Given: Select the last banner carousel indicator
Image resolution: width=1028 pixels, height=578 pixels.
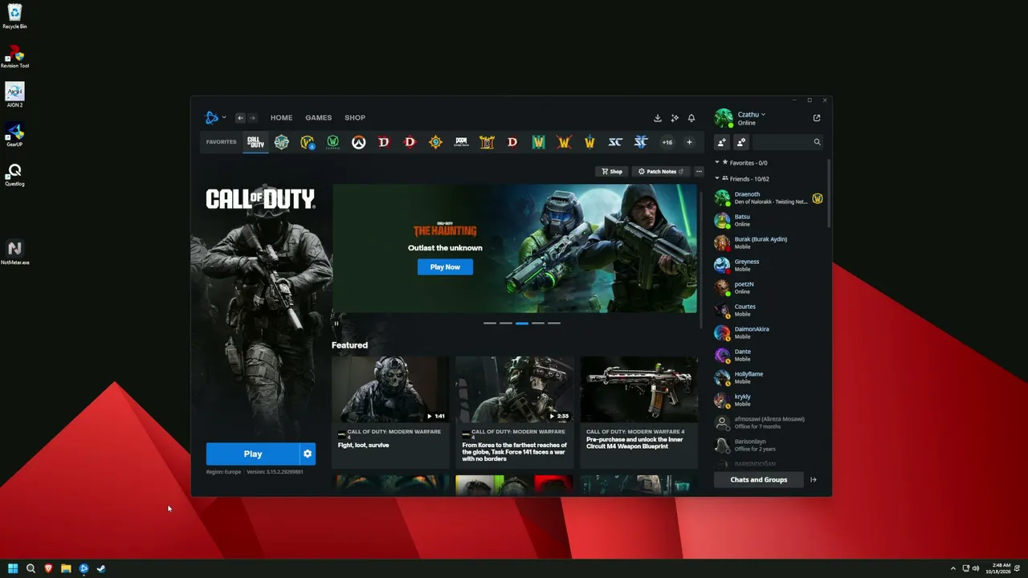Looking at the screenshot, I should coord(554,323).
